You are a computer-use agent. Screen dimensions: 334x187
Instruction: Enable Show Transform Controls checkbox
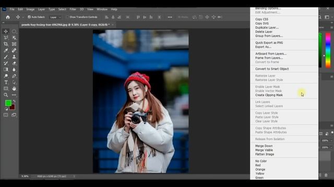pyautogui.click(x=67, y=17)
